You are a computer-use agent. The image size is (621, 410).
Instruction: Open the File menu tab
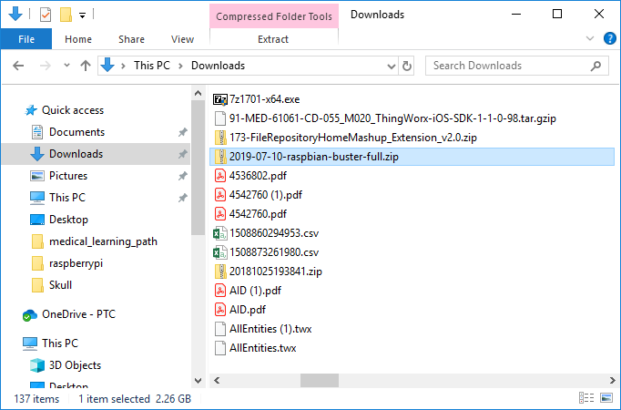[26, 39]
